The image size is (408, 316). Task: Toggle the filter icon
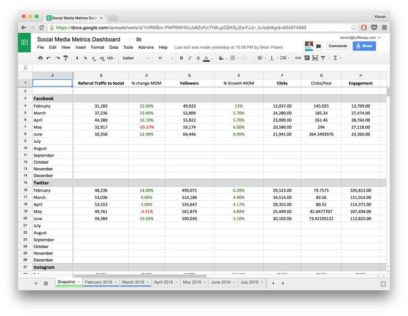[x=323, y=58]
